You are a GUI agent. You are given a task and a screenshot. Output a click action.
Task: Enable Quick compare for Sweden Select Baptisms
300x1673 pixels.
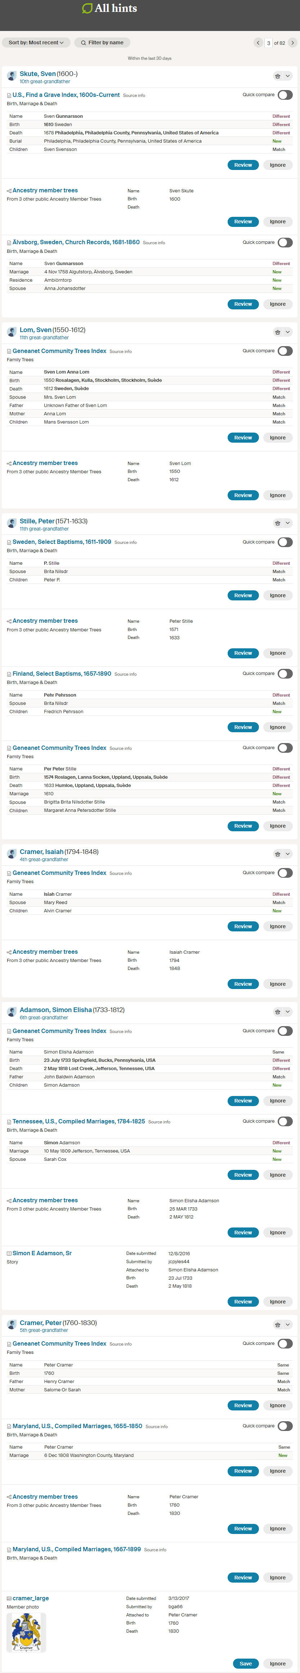pos(285,542)
